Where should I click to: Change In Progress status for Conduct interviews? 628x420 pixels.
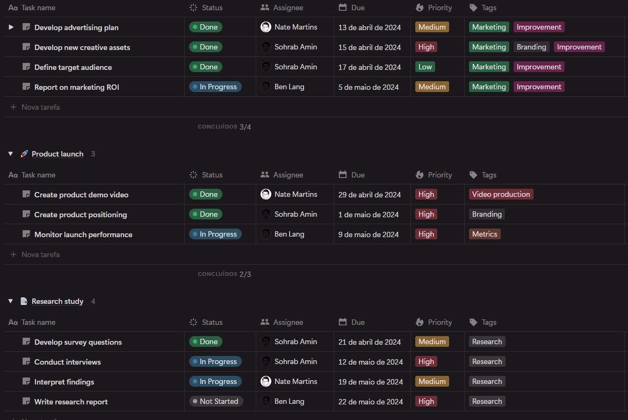coord(215,362)
